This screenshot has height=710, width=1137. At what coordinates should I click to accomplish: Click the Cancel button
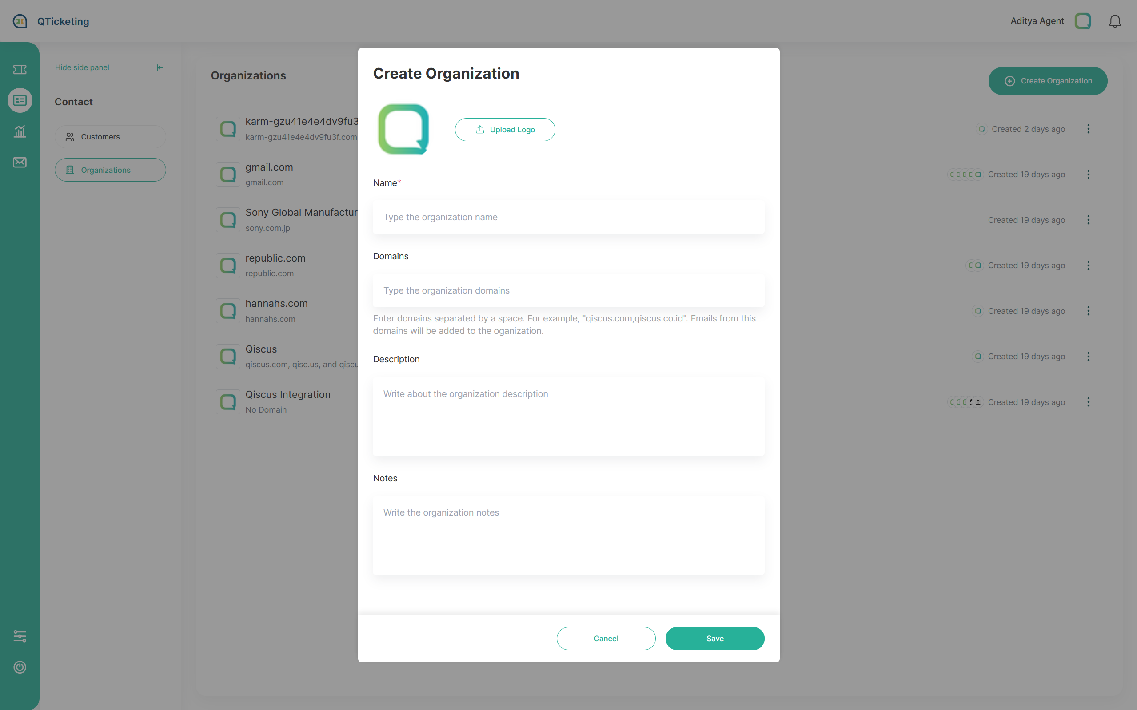[x=606, y=639]
